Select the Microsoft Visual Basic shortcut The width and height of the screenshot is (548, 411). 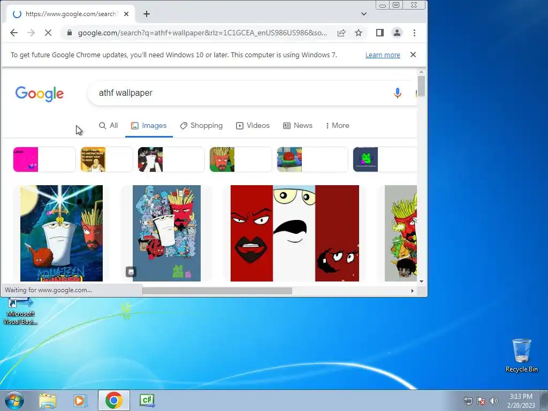point(20,312)
